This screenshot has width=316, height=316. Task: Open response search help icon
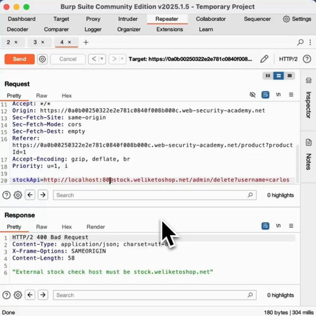[6, 295]
